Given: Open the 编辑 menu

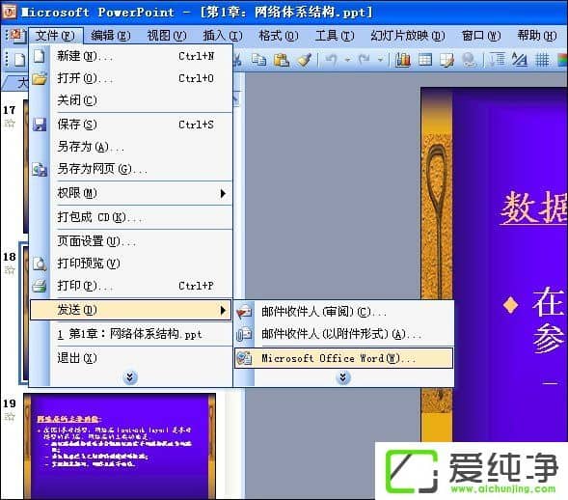Looking at the screenshot, I should tap(111, 36).
